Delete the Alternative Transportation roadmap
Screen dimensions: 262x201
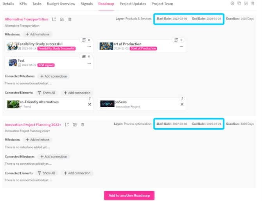(x=70, y=20)
